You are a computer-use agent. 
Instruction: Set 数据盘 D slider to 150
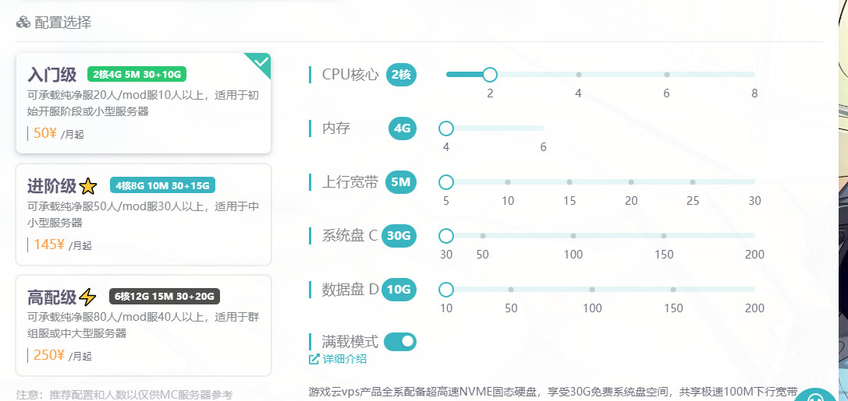tap(673, 290)
